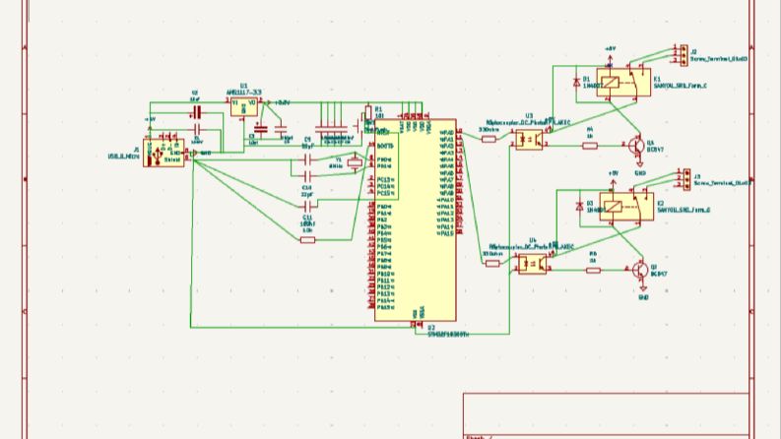Click the +3.3V net label
This screenshot has width=781, height=439.
click(282, 103)
